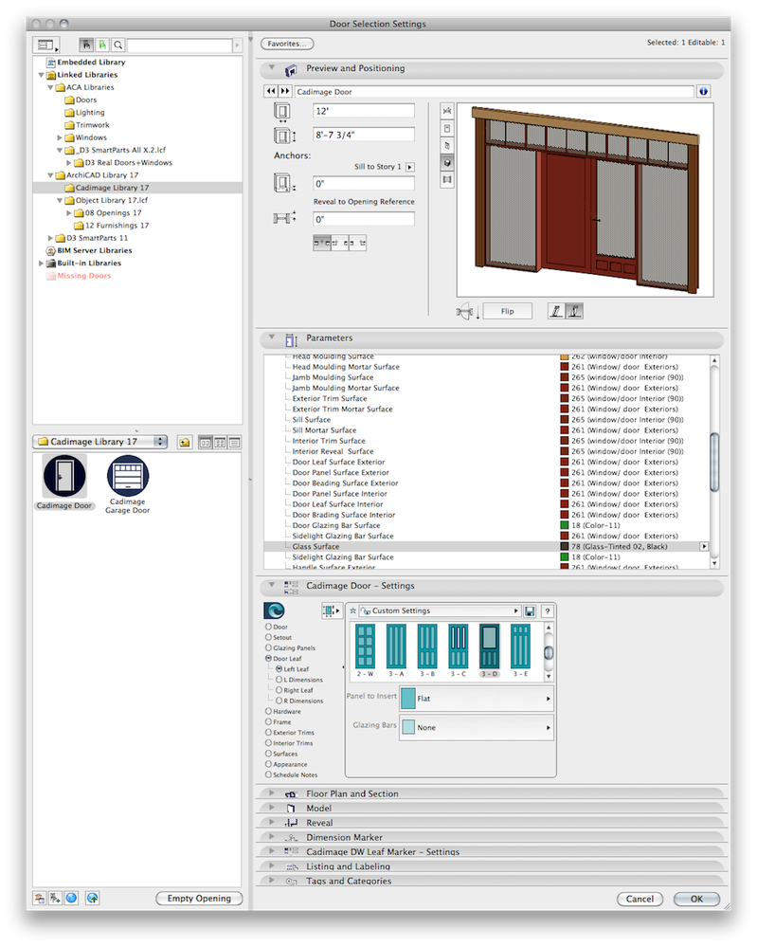The height and width of the screenshot is (947, 757).
Task: Select the Glazing Panels radio option
Action: 268,648
